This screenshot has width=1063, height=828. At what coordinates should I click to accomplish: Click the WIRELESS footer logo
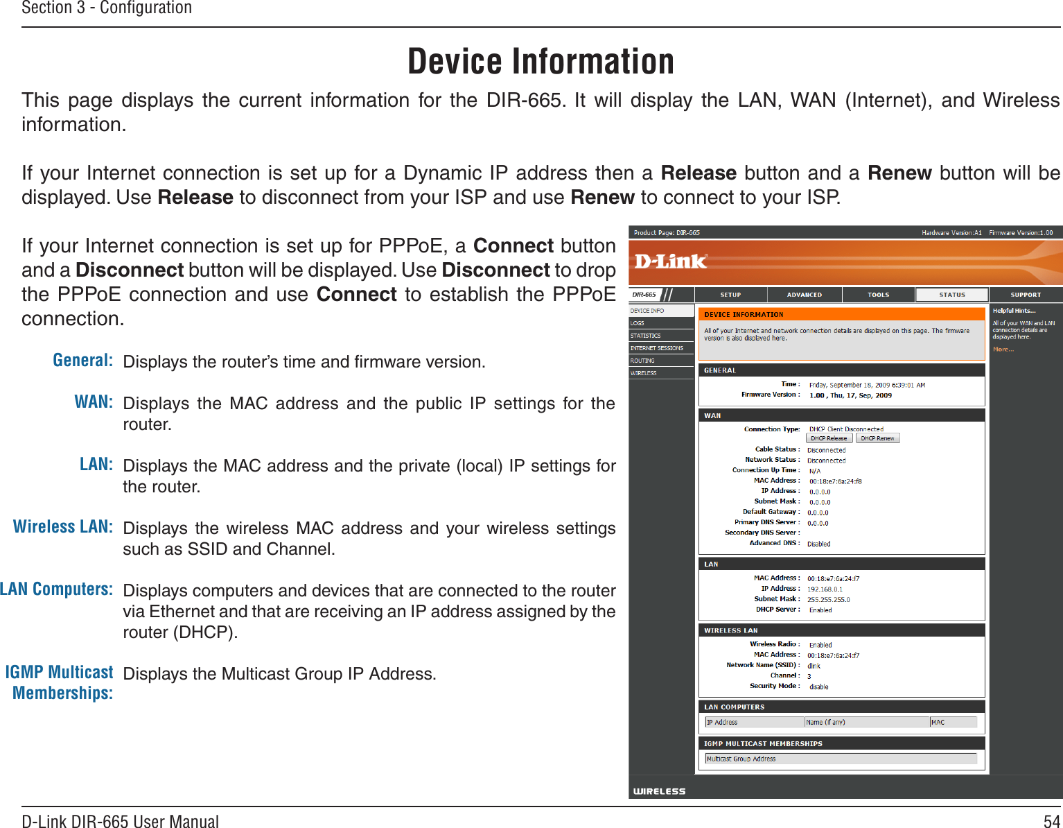[659, 791]
